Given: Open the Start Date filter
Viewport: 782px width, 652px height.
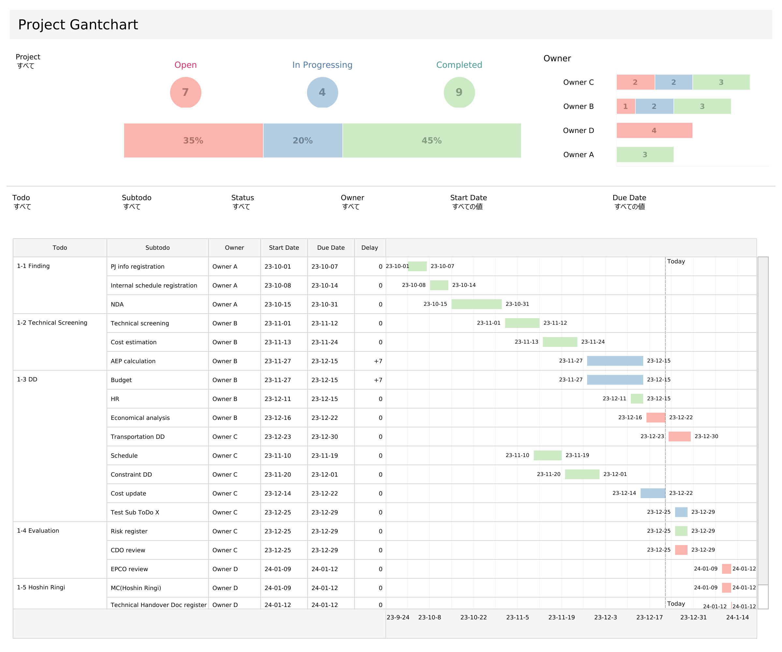Looking at the screenshot, I should pyautogui.click(x=467, y=207).
